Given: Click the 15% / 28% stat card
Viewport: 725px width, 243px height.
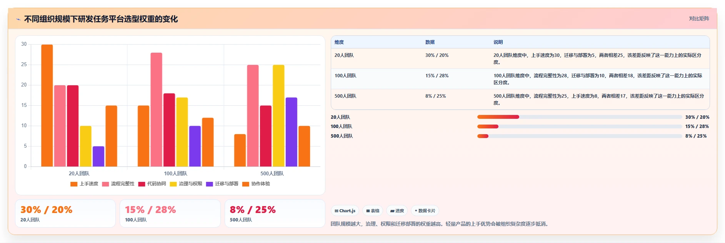Looking at the screenshot, I should pyautogui.click(x=170, y=213).
